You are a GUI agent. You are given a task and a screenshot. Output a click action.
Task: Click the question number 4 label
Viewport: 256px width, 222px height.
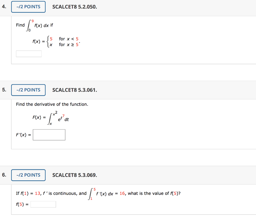point(3,7)
